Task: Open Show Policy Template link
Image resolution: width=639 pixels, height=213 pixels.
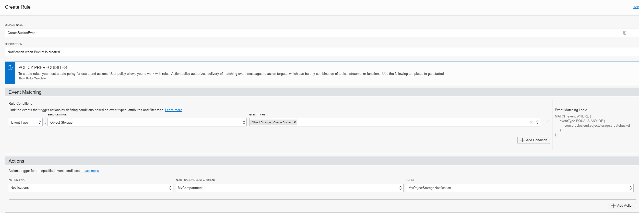Action: (32, 78)
